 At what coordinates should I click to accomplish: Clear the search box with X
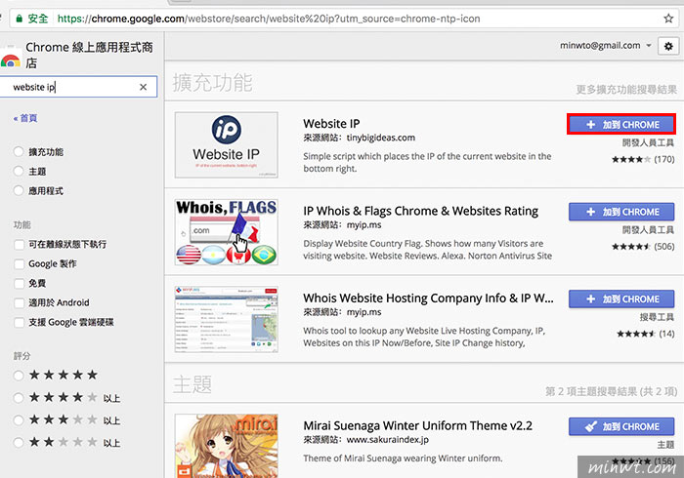pos(143,87)
